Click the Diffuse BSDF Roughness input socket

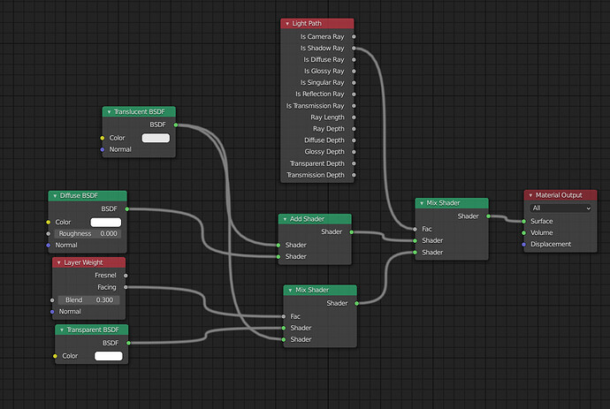49,234
